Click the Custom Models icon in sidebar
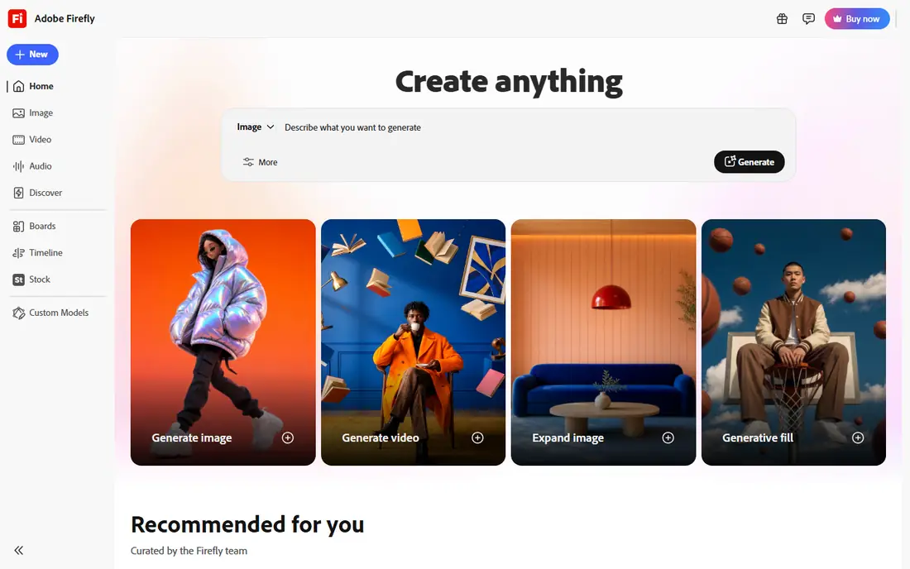This screenshot has width=910, height=569. [18, 313]
